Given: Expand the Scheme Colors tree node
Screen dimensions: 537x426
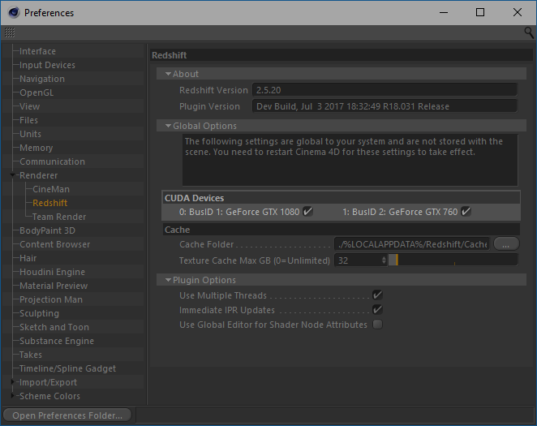Looking at the screenshot, I should (x=13, y=396).
